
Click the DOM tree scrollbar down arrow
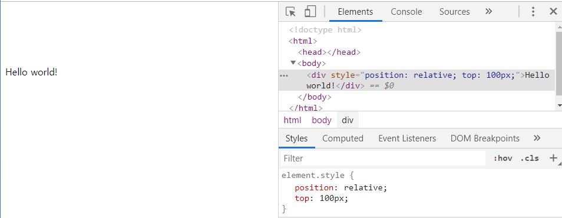click(x=559, y=105)
